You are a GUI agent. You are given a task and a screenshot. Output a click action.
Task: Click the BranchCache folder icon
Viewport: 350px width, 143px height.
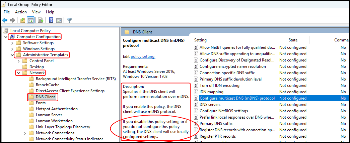click(x=31, y=85)
